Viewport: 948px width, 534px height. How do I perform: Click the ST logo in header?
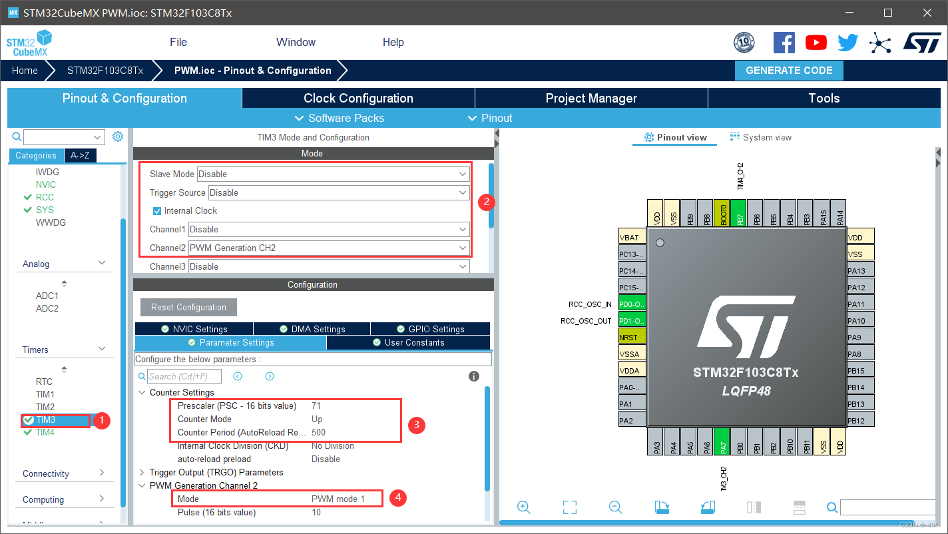point(922,43)
